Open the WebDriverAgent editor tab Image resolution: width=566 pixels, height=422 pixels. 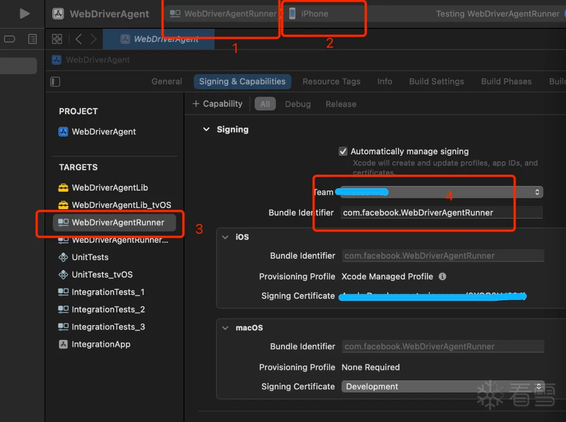(x=159, y=39)
